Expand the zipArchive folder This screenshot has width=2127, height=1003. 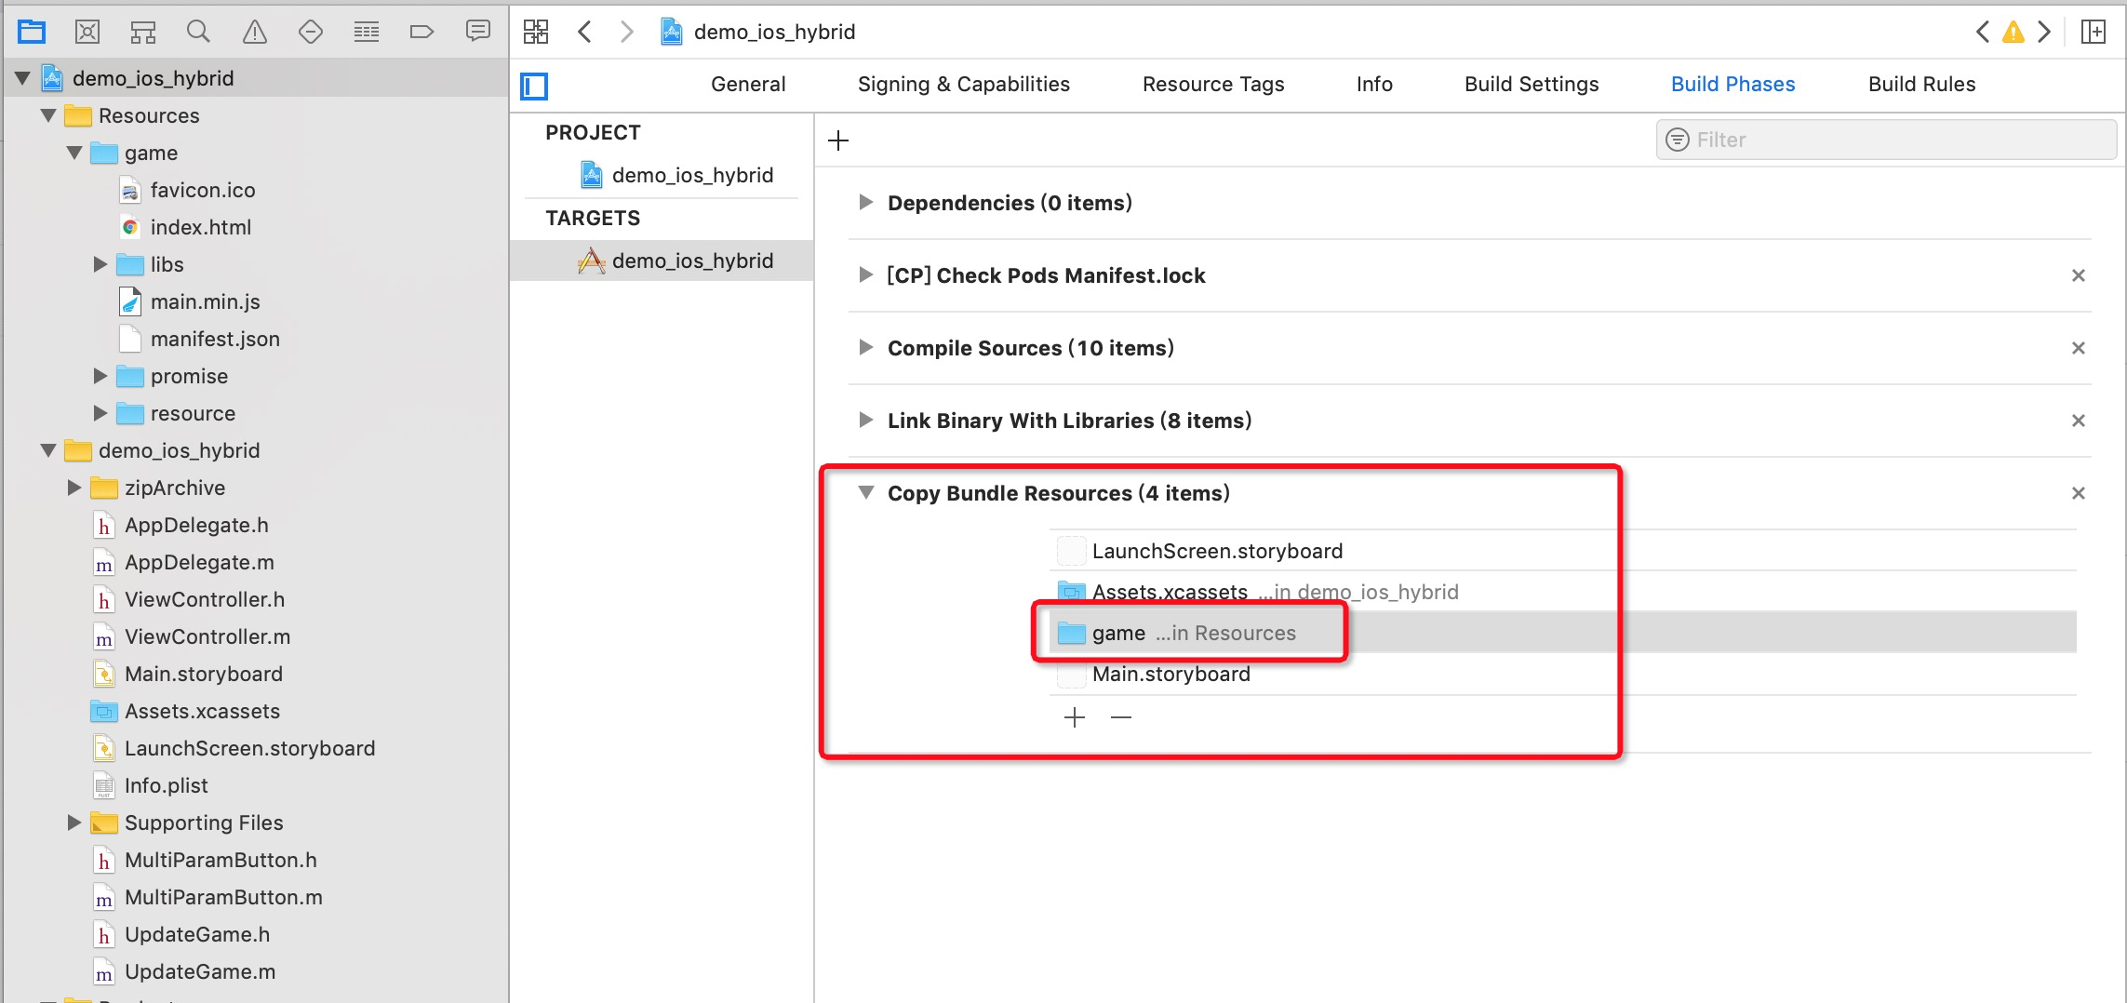(74, 488)
